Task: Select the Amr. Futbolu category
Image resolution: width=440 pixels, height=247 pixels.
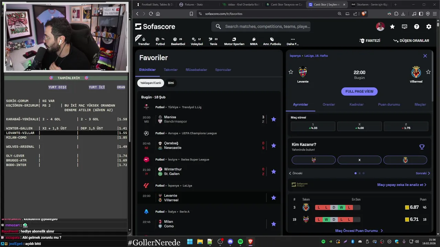Action: (272, 41)
